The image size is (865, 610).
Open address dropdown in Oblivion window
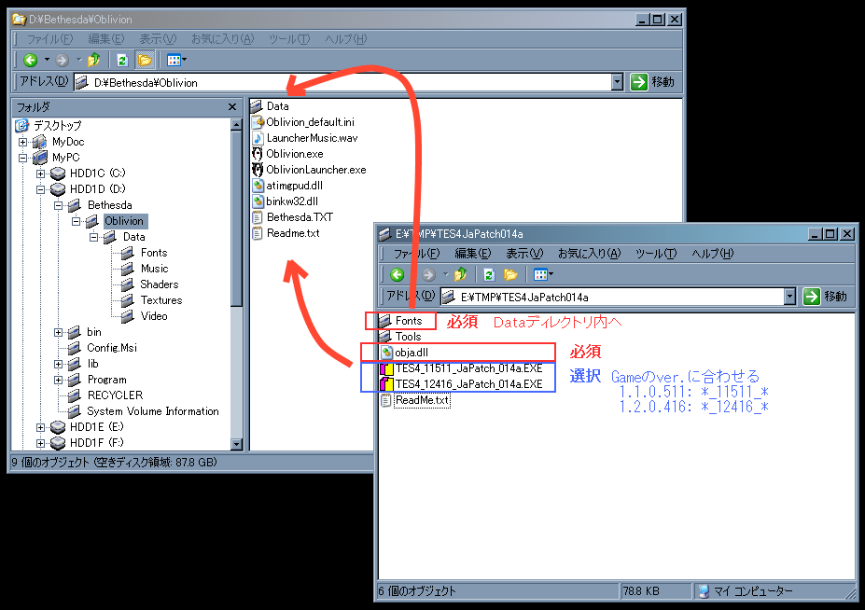(x=618, y=83)
